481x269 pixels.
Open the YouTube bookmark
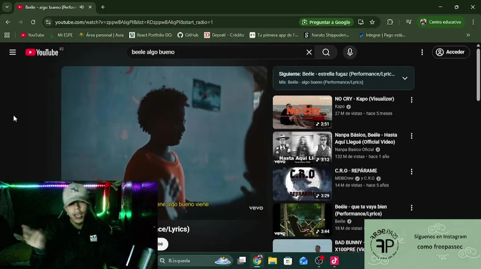click(33, 35)
